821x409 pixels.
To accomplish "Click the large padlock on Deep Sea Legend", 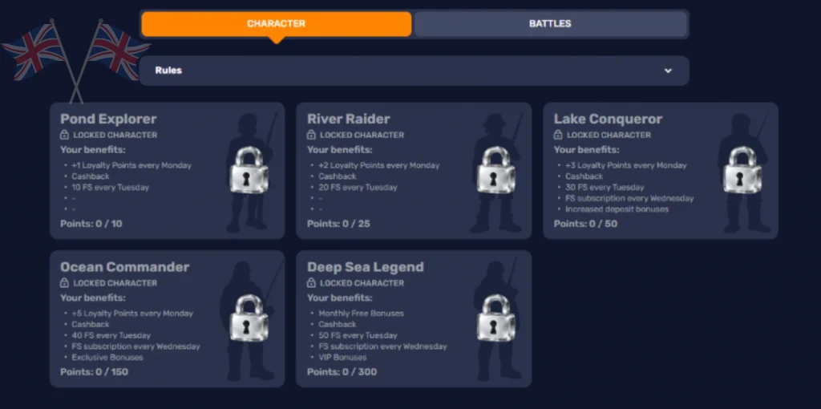I will 495,318.
